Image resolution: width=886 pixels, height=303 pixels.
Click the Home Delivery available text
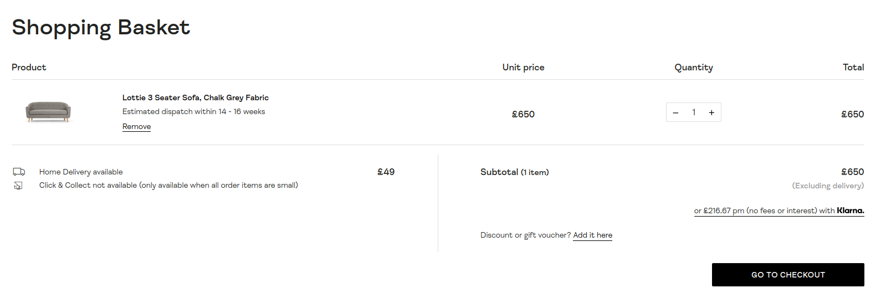(81, 172)
